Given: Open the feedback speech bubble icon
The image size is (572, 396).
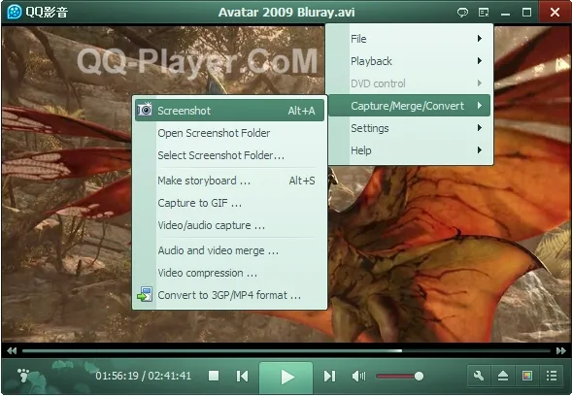Looking at the screenshot, I should click(x=462, y=13).
